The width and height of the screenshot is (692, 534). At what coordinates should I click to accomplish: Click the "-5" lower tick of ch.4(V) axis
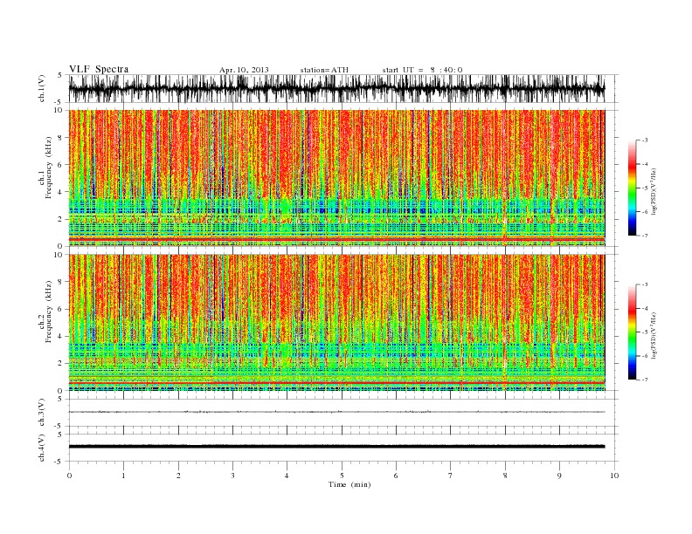(59, 462)
